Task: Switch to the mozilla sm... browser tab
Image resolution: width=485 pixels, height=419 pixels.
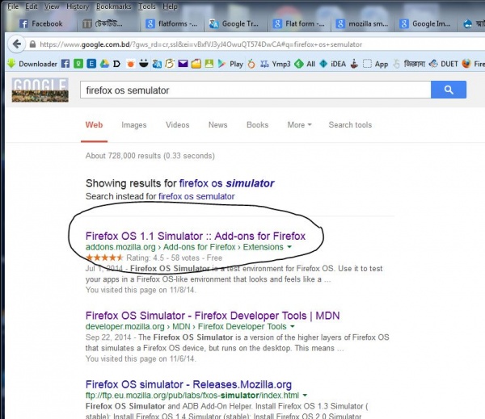Action: [x=362, y=23]
